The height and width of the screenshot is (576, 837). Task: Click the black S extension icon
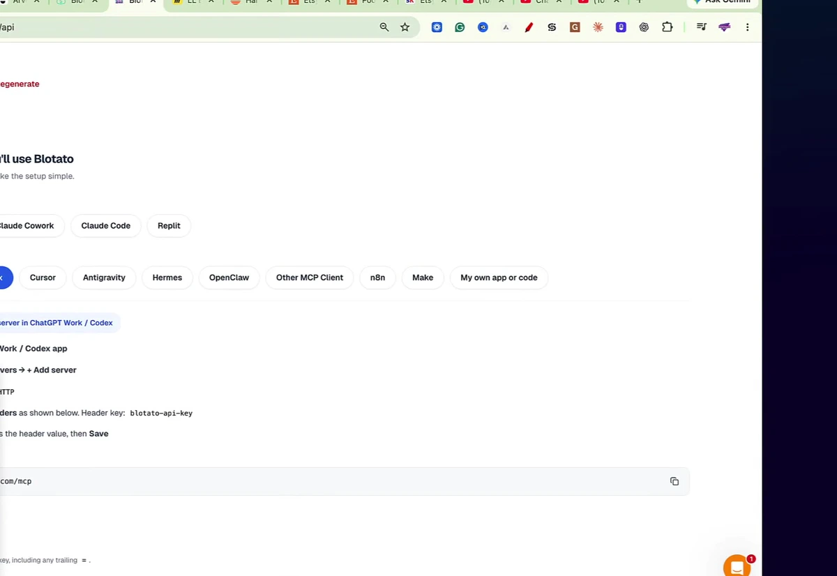point(552,27)
